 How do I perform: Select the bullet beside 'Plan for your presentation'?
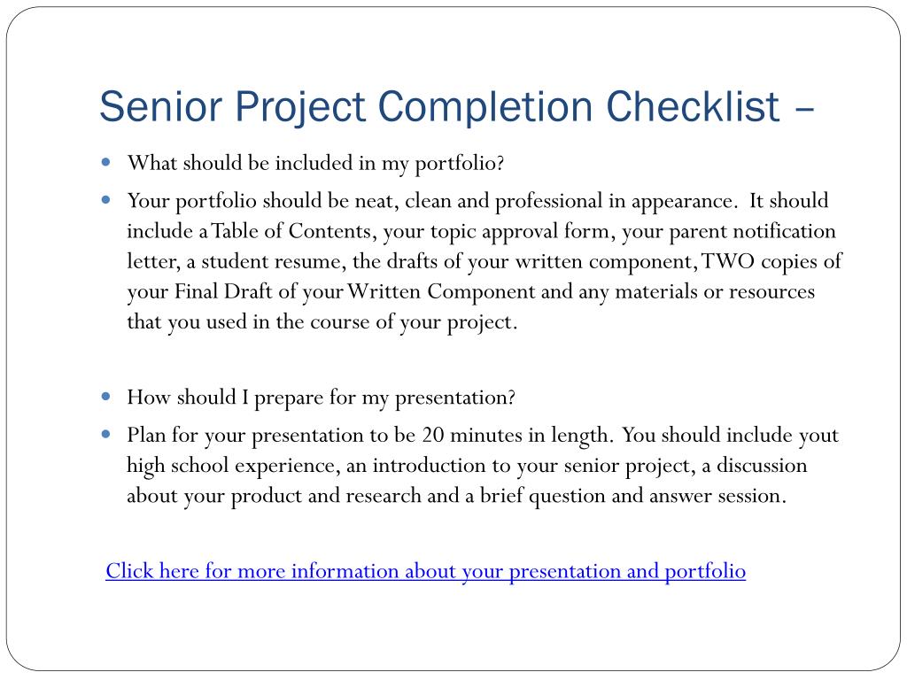click(x=106, y=434)
